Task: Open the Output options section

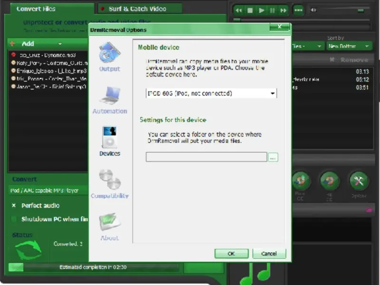Action: pos(110,57)
